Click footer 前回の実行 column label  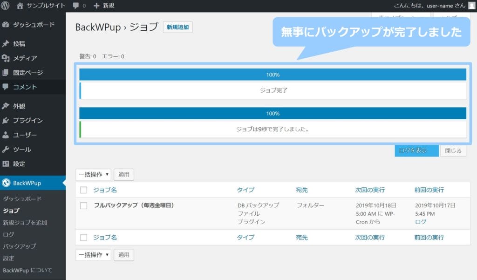point(429,238)
